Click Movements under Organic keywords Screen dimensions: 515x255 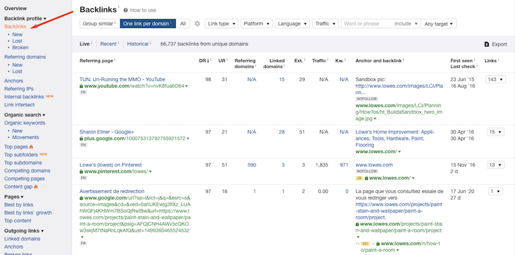tap(26, 138)
